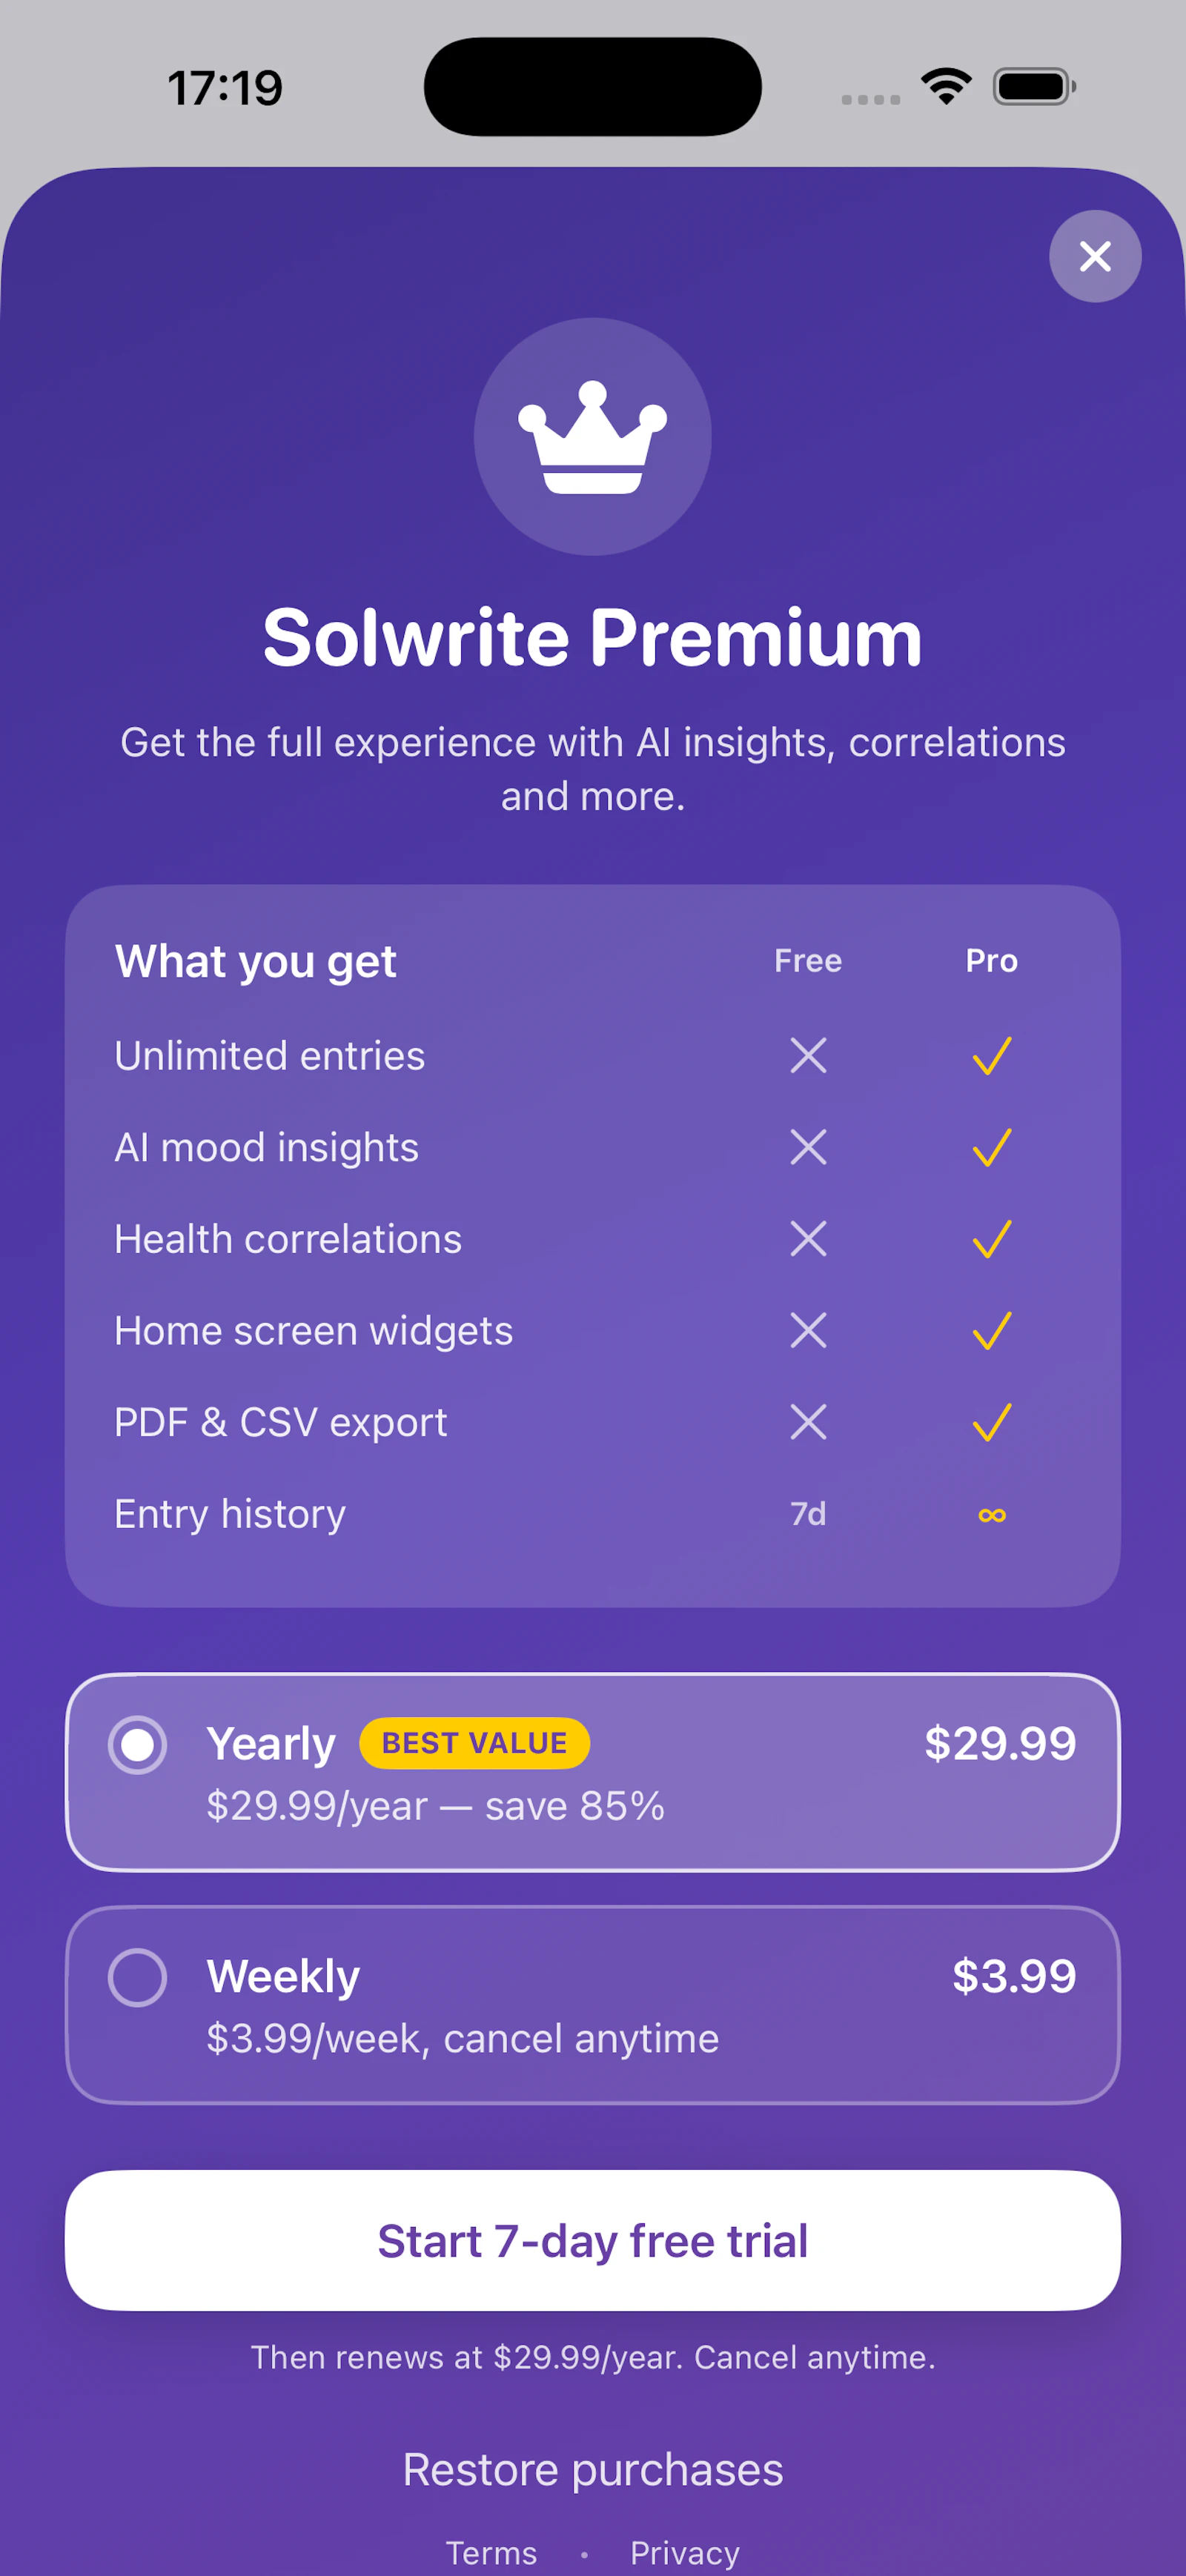
Task: Tap the battery status icon
Action: 1033,87
